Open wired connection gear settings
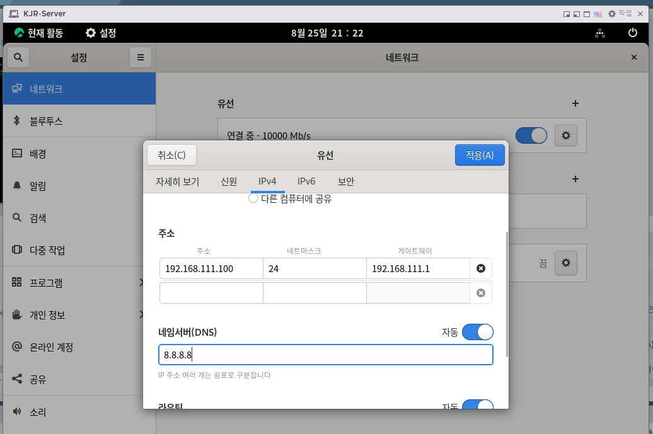The height and width of the screenshot is (434, 653). tap(565, 135)
